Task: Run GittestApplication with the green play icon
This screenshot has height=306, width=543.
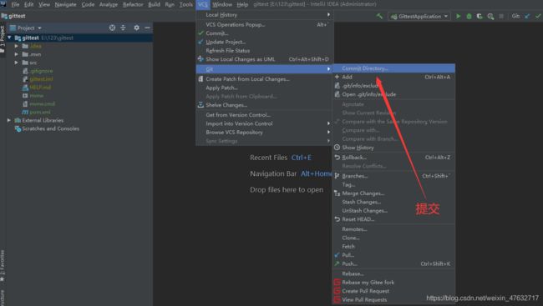Action: pos(458,16)
